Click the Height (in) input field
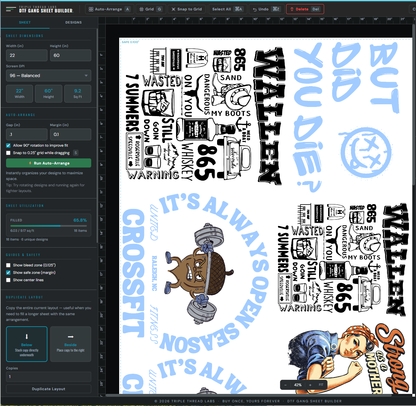Image resolution: width=416 pixels, height=406 pixels. click(70, 55)
